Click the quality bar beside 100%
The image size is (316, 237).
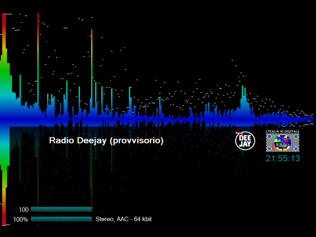point(61,219)
